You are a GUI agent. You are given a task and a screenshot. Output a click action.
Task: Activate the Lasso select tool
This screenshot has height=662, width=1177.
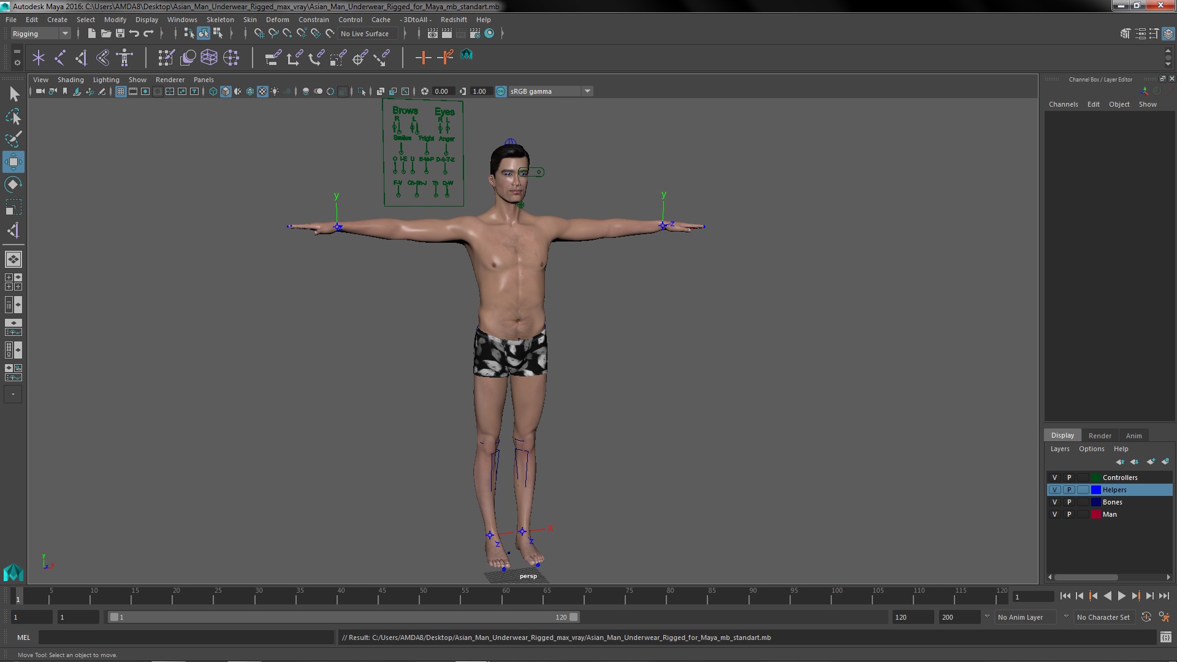tap(13, 116)
